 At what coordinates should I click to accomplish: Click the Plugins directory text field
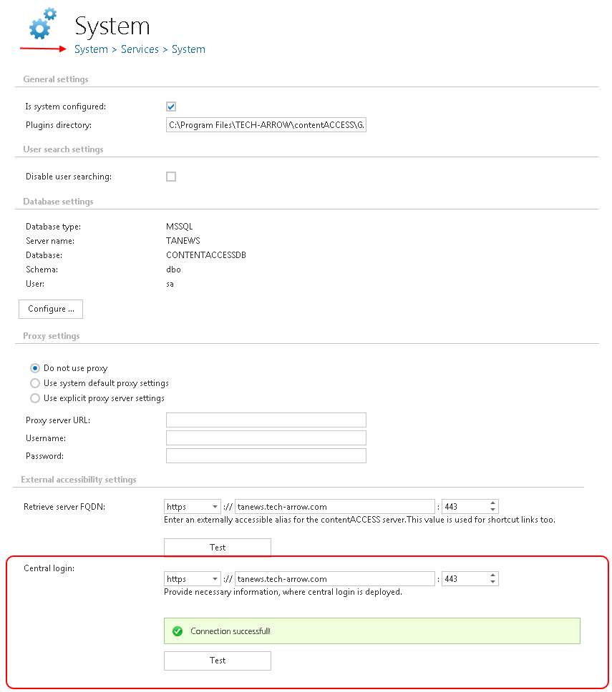tap(266, 125)
